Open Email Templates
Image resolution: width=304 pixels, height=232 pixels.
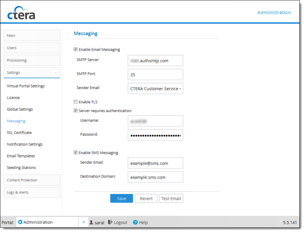(x=21, y=156)
